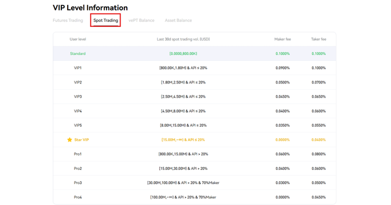Click the VIP Level Information heading
The image size is (391, 205).
90,8
